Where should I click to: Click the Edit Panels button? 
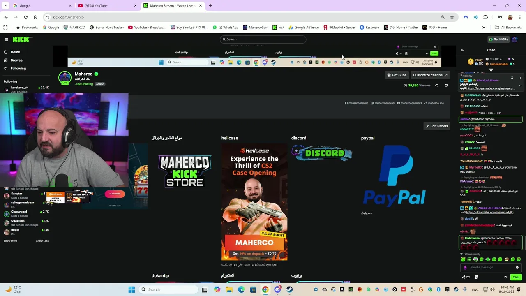pyautogui.click(x=437, y=126)
